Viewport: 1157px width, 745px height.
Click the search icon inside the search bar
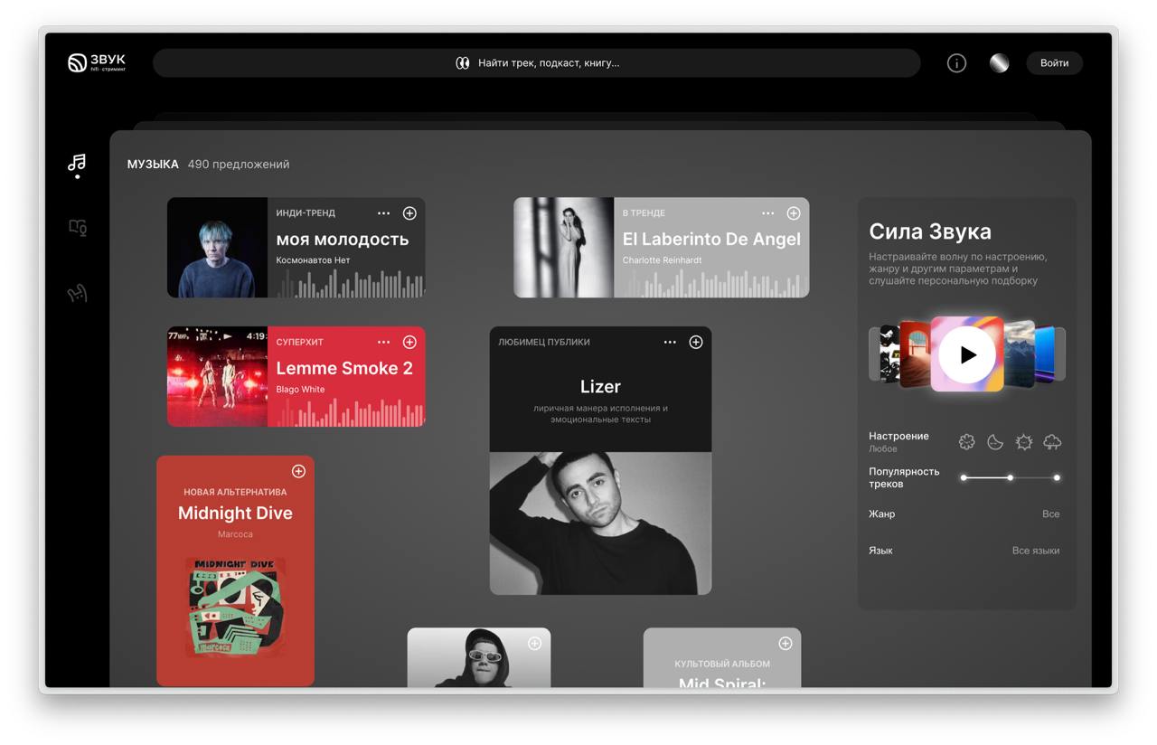[x=462, y=63]
